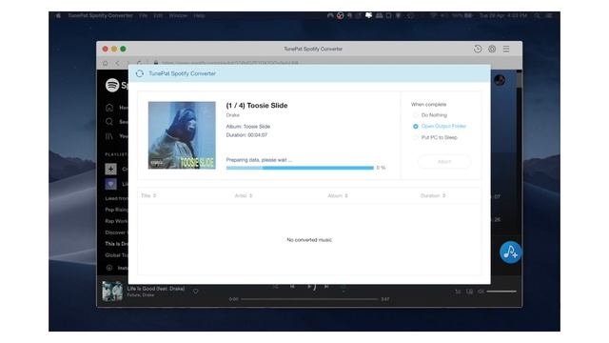Select the Open Output Folder option
This screenshot has height=343, width=609.
point(440,126)
